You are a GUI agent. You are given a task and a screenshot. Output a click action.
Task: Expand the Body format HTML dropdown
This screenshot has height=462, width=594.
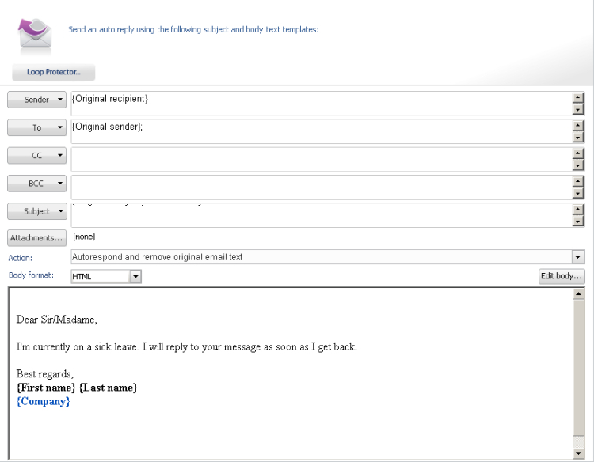(x=135, y=277)
